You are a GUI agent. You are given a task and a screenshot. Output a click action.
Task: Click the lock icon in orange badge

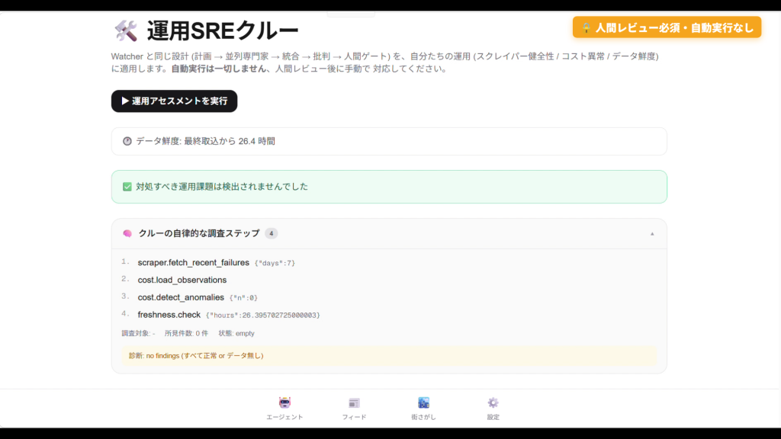tap(587, 28)
